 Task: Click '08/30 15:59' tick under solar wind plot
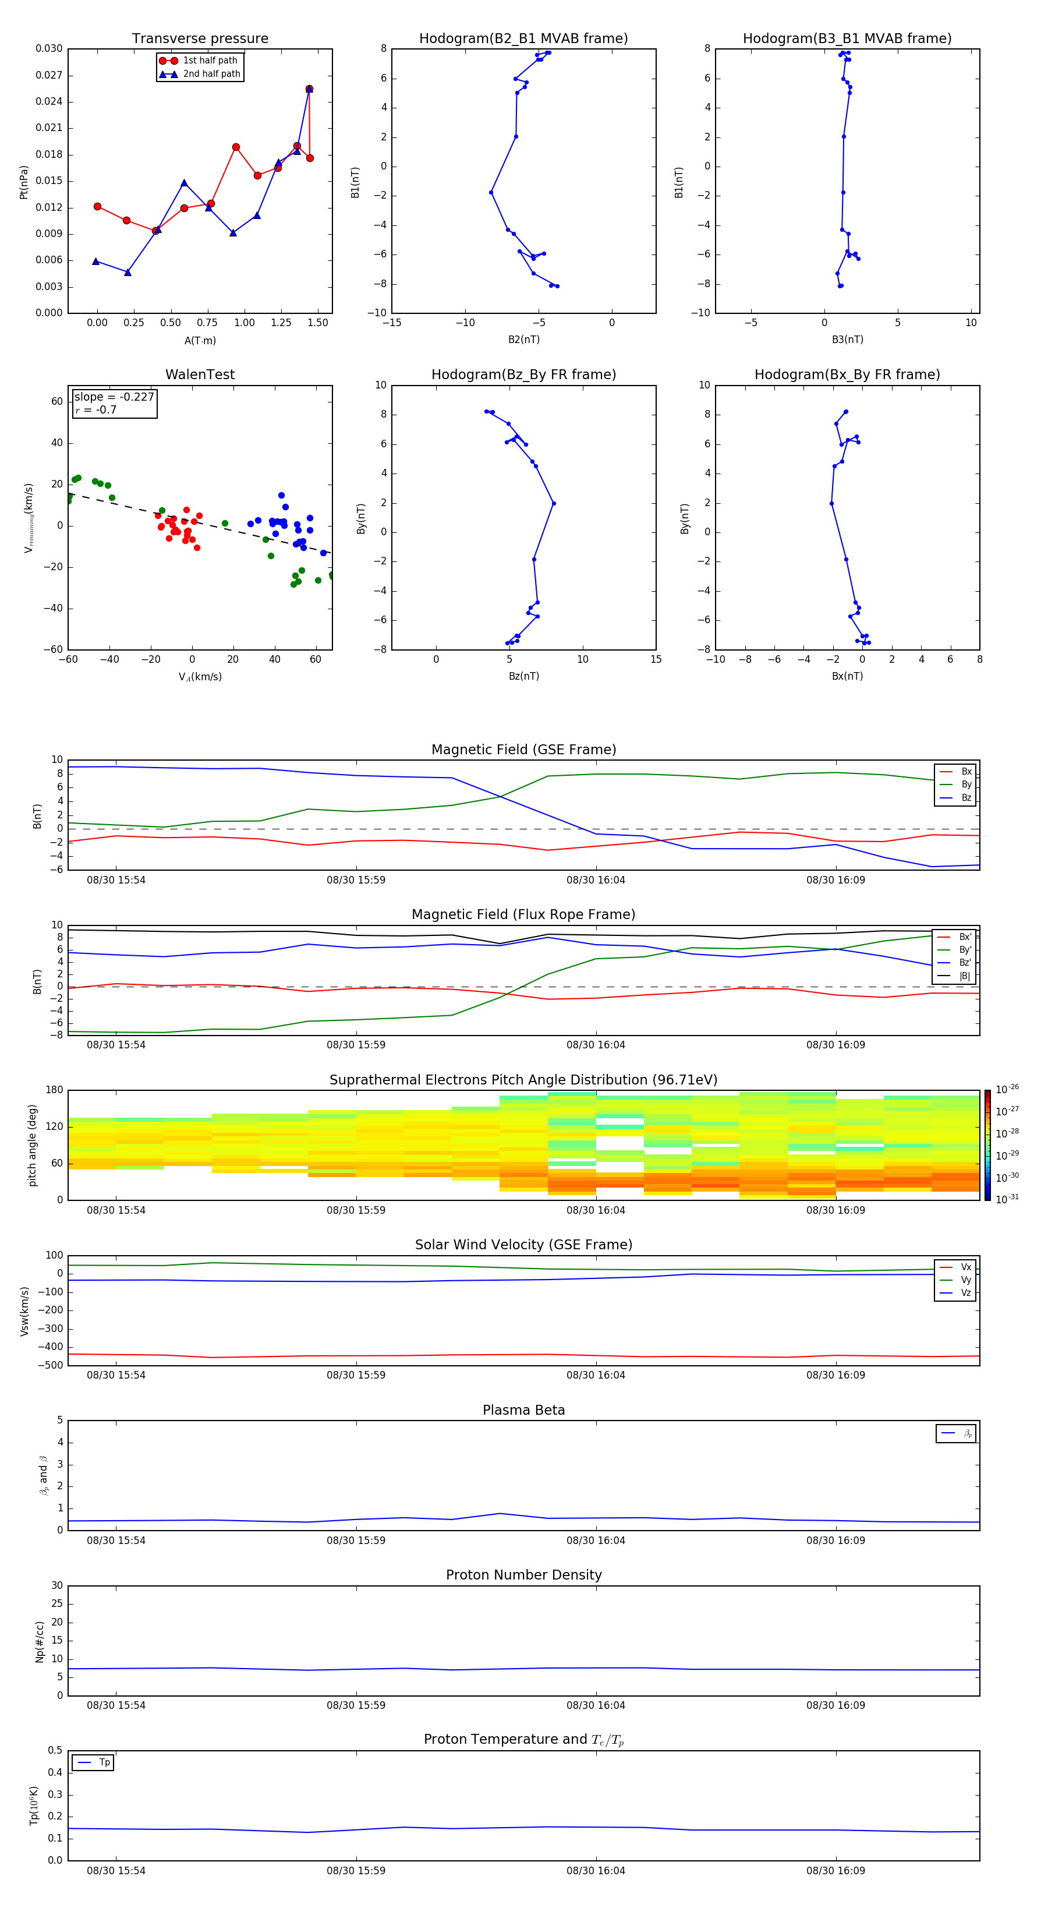coord(356,1375)
